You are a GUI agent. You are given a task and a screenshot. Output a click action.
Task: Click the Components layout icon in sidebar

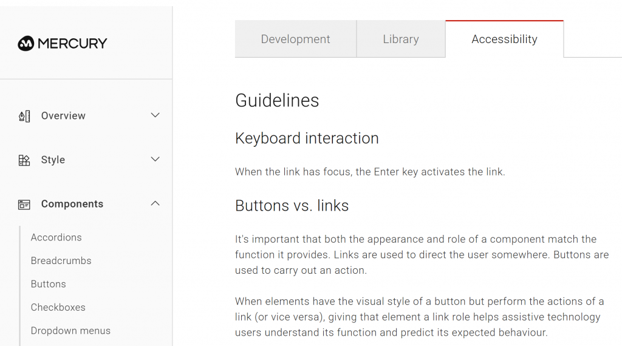pyautogui.click(x=24, y=205)
